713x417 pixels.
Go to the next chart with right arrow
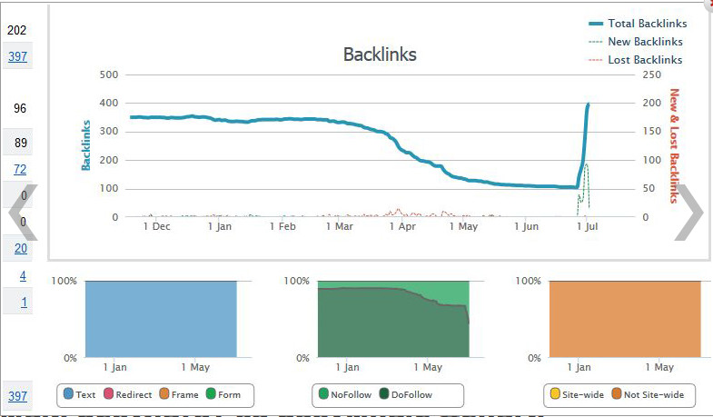point(688,213)
